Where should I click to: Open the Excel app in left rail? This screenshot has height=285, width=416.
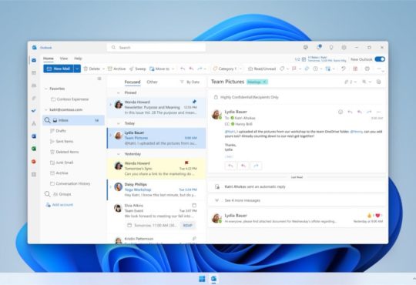coord(34,149)
